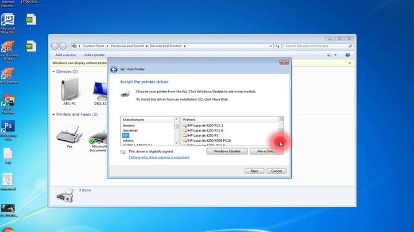
Task: Open driver signing importance link
Action: (159, 157)
